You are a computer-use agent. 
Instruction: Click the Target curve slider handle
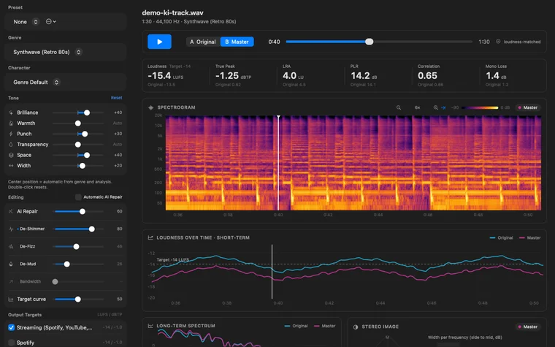coord(78,300)
